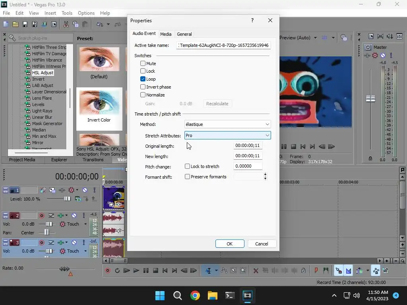The image size is (407, 305).
Task: Click the Open folder toolbar icon
Action: point(16,24)
